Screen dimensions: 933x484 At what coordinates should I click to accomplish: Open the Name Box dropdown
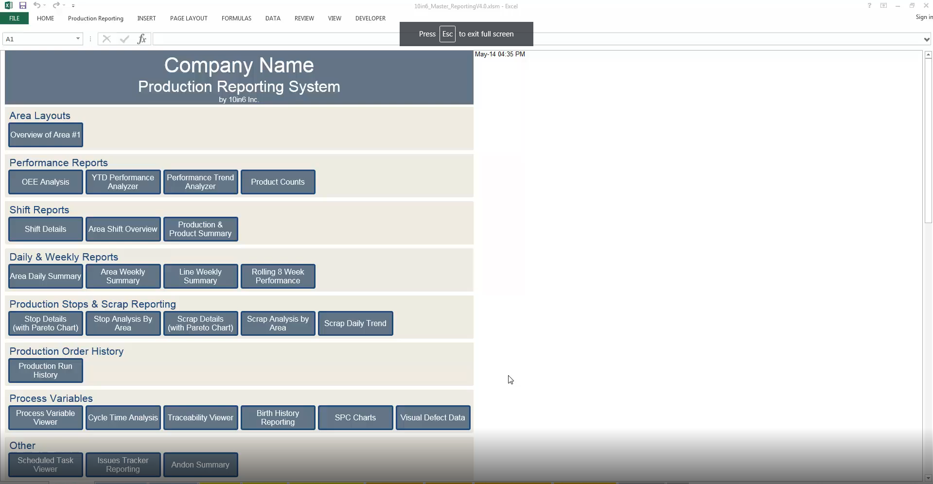pyautogui.click(x=77, y=39)
